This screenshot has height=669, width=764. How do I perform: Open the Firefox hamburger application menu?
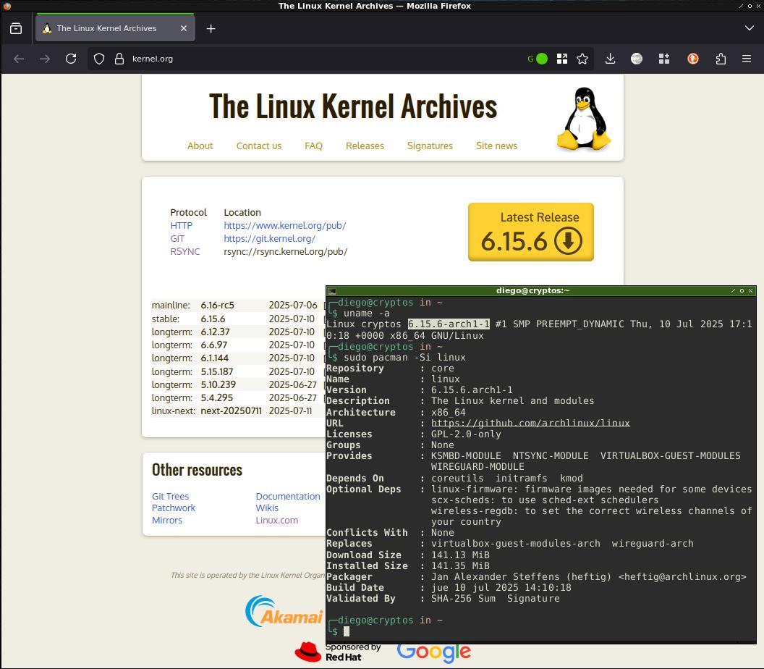point(747,59)
